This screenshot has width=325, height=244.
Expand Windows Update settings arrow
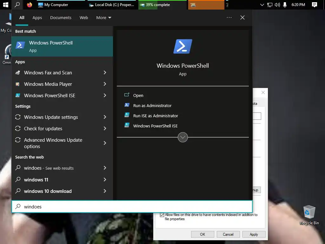105,117
